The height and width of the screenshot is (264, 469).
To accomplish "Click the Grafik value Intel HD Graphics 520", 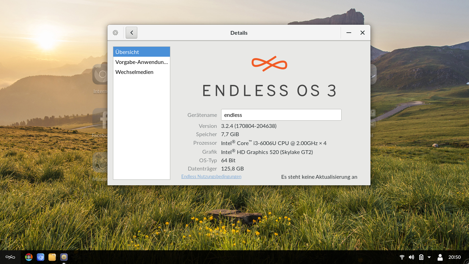I will [x=267, y=152].
